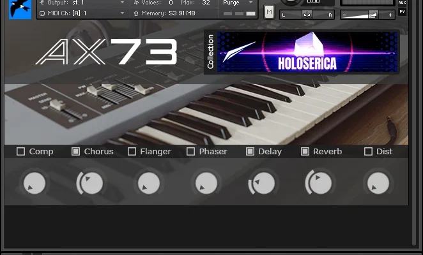Click the bird instrument logo icon
The image size is (423, 255).
(20, 9)
